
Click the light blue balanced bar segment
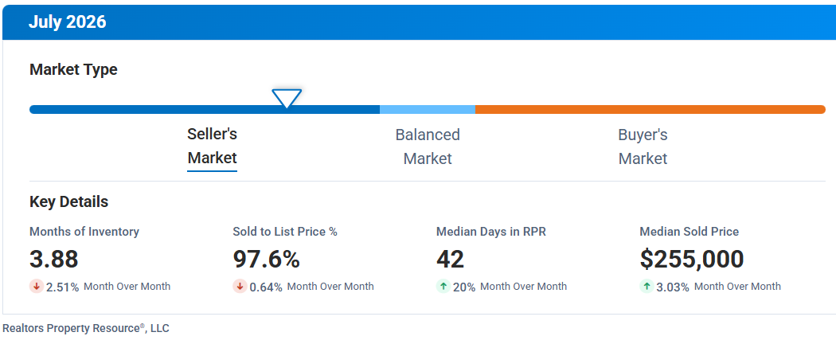point(428,109)
